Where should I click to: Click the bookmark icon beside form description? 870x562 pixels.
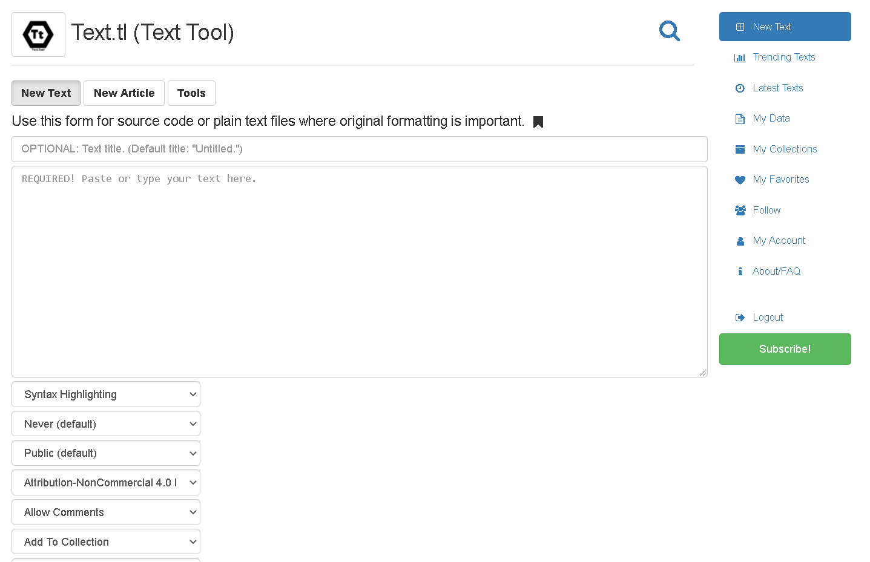(x=538, y=122)
